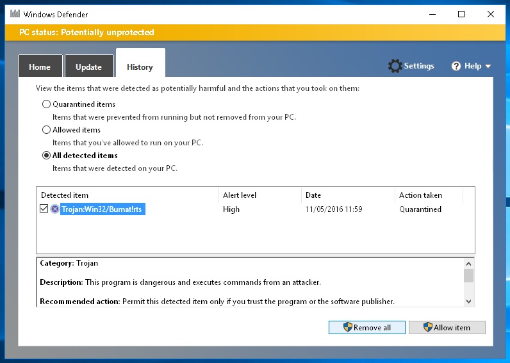Close the Windows Defender window

[491, 14]
